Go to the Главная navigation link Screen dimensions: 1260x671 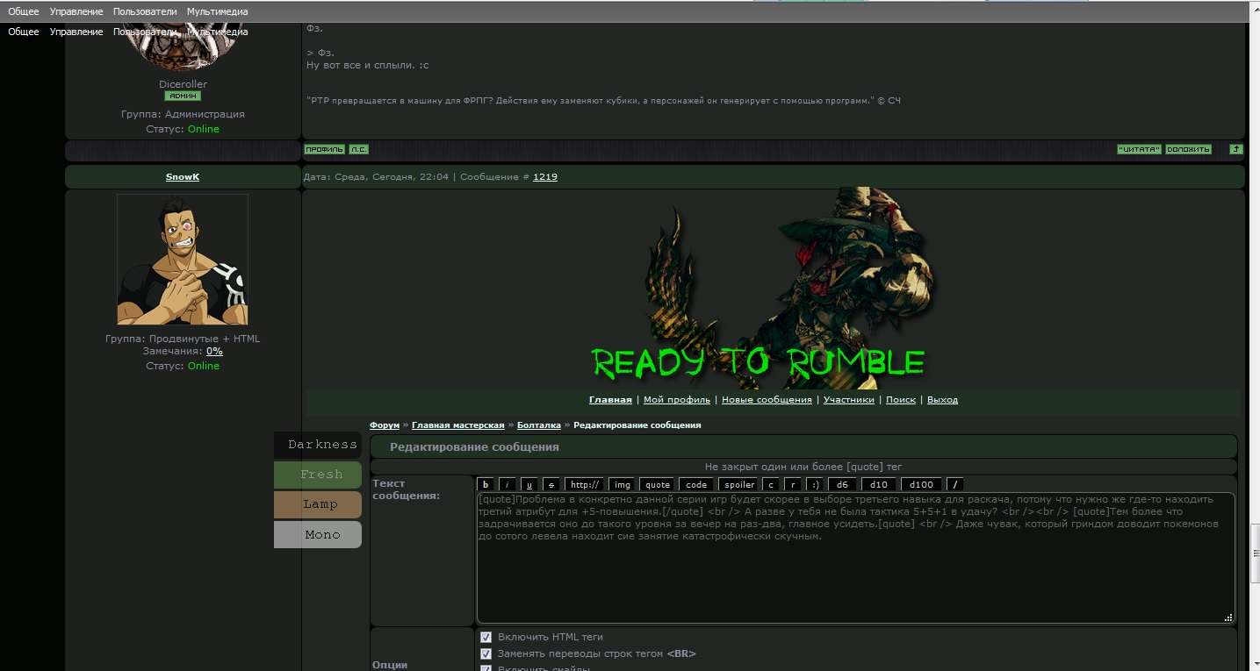[610, 399]
